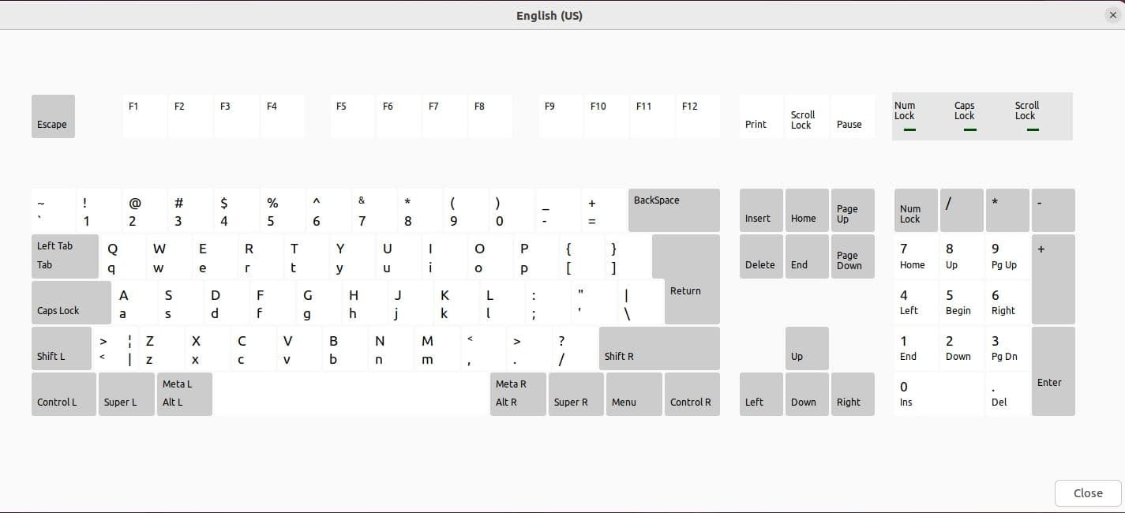Click the Menu key

[633, 394]
